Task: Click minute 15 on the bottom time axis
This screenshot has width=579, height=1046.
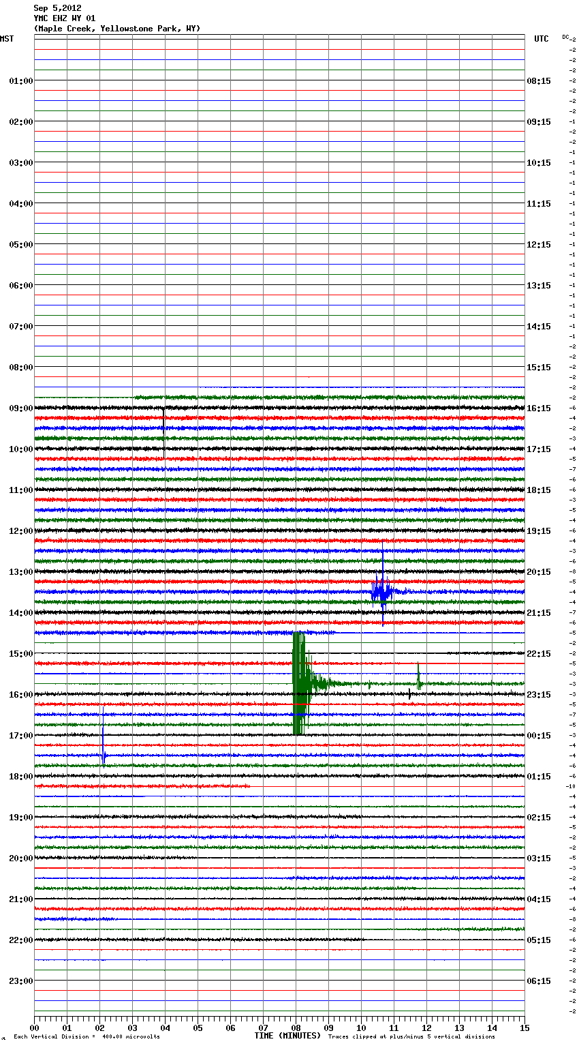Action: pyautogui.click(x=525, y=1028)
